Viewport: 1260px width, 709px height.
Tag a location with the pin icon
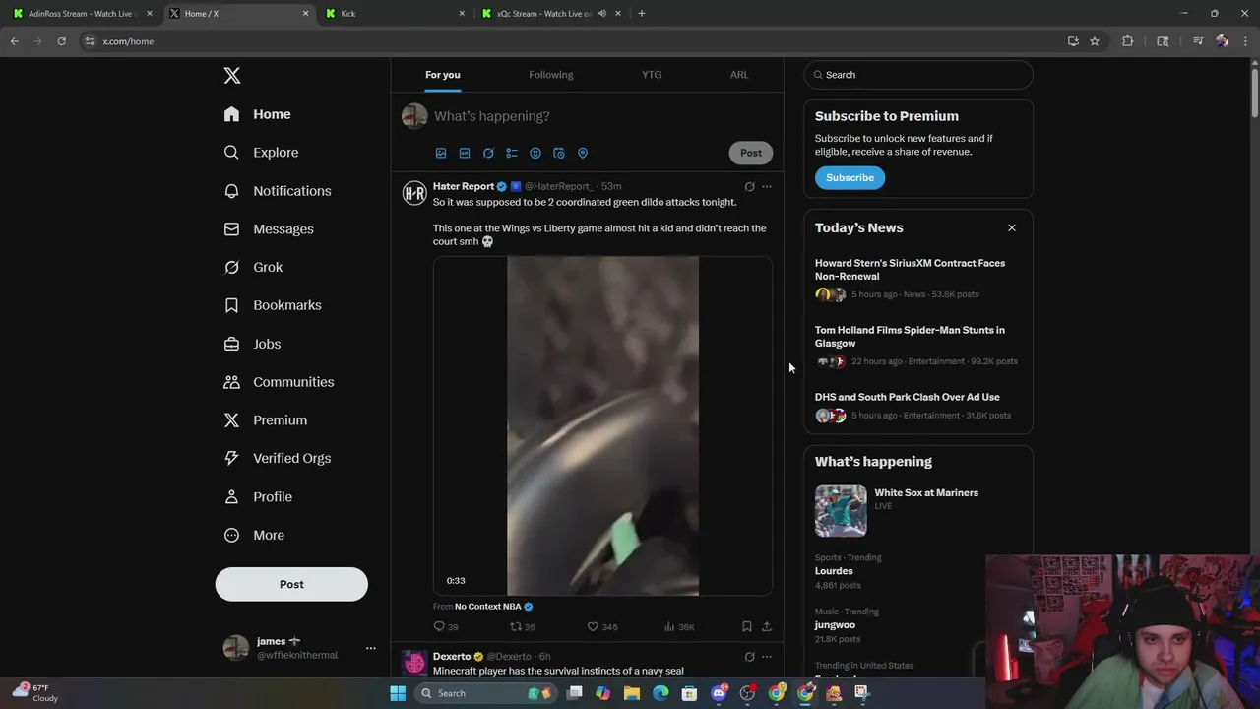point(583,153)
